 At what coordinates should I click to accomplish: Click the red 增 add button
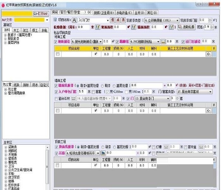point(112,20)
